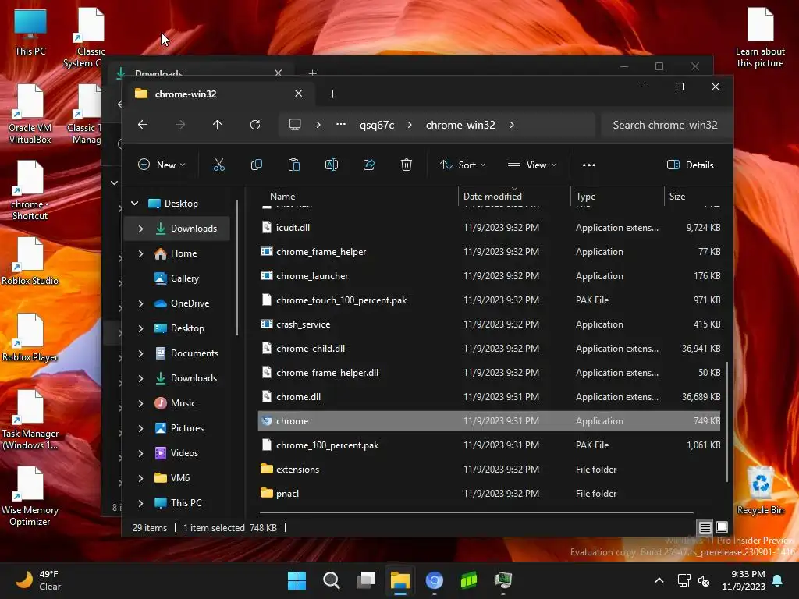Open the View dropdown

tap(532, 165)
